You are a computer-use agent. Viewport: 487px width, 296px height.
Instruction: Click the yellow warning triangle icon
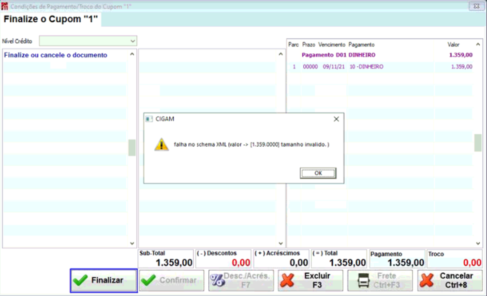(x=162, y=144)
